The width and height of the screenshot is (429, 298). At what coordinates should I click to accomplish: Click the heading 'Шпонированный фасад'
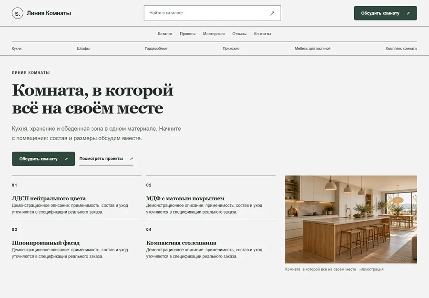point(46,243)
